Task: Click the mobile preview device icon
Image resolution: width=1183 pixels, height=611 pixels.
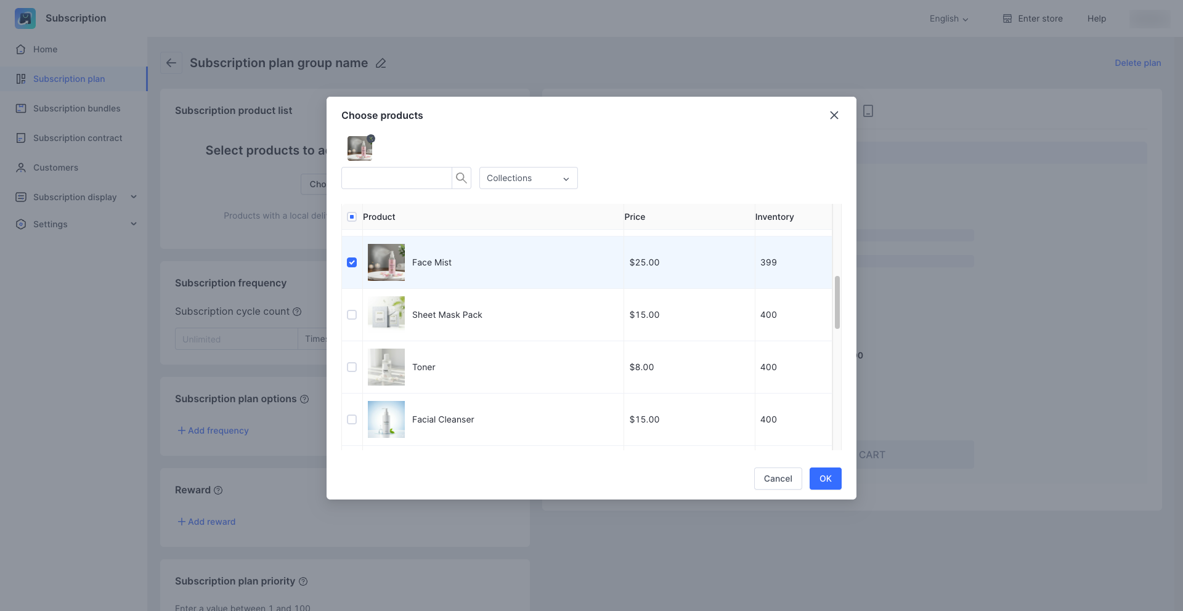Action: click(868, 111)
